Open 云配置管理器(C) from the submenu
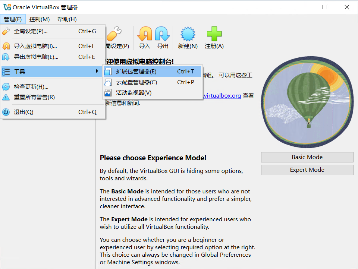 coord(152,82)
